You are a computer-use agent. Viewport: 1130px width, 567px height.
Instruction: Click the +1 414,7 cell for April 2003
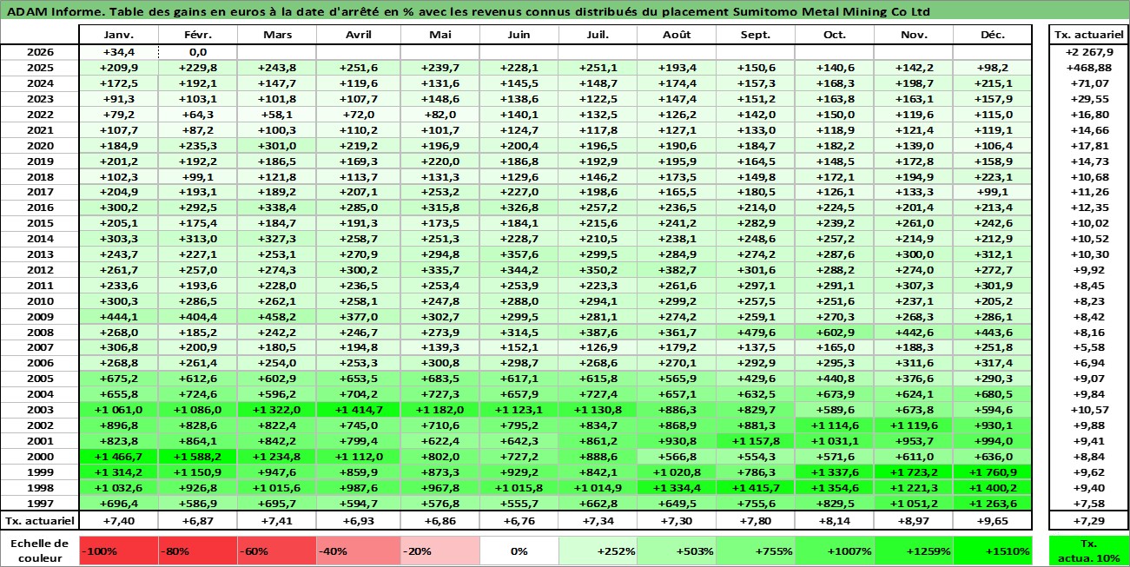(358, 410)
